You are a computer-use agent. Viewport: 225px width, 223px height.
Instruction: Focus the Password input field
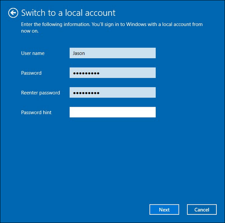point(112,73)
